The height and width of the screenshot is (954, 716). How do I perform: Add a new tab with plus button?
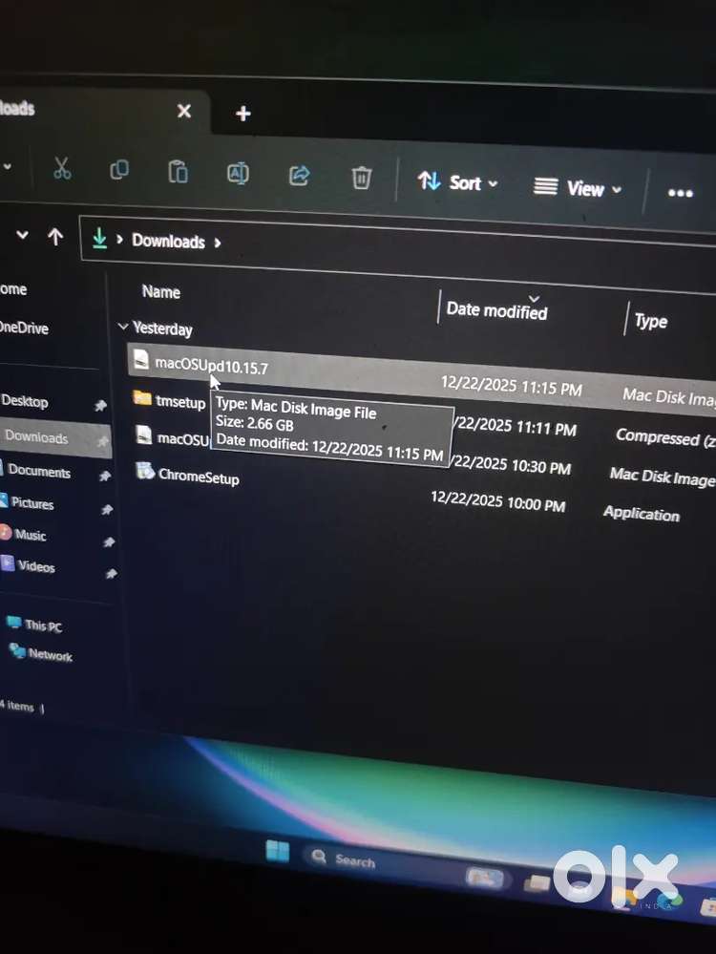[x=243, y=115]
